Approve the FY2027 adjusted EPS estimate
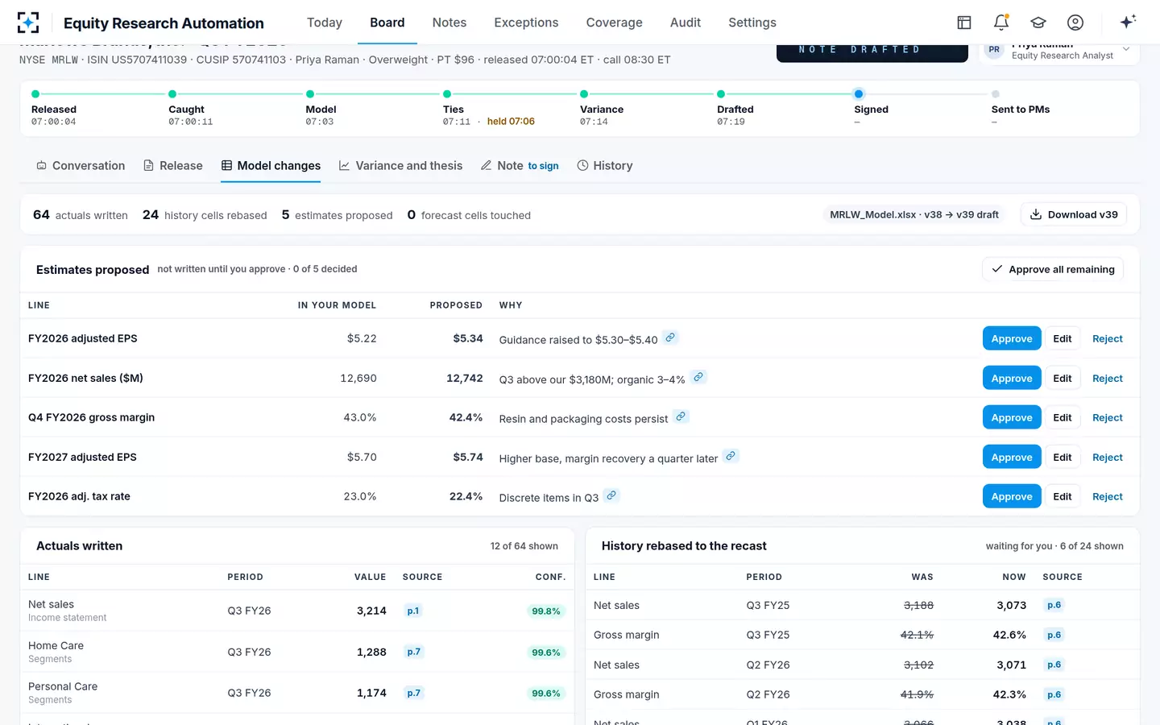This screenshot has width=1160, height=725. pos(1012,457)
